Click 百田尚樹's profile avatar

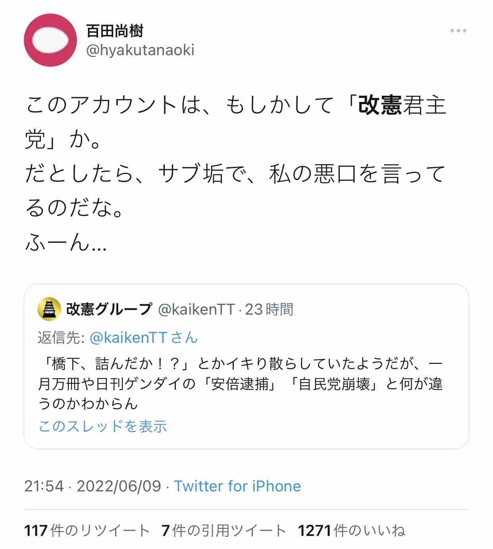[52, 40]
